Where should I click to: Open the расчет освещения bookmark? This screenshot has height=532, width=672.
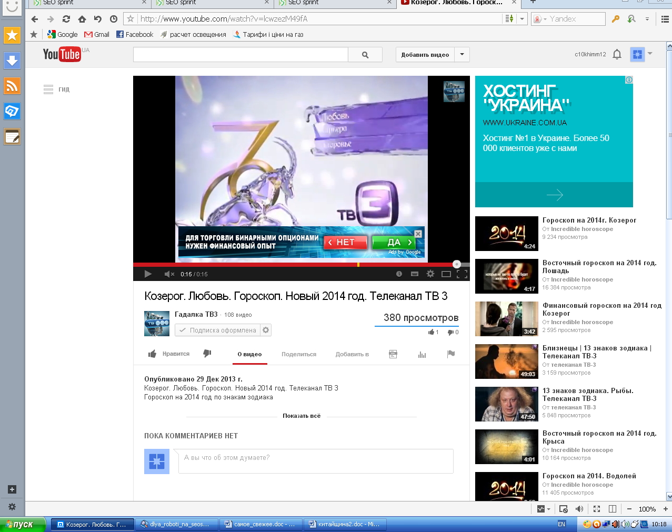click(193, 35)
